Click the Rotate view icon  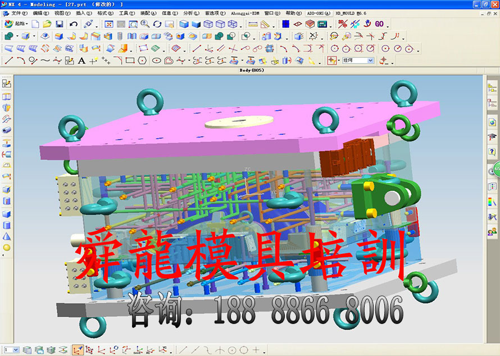pos(157,24)
